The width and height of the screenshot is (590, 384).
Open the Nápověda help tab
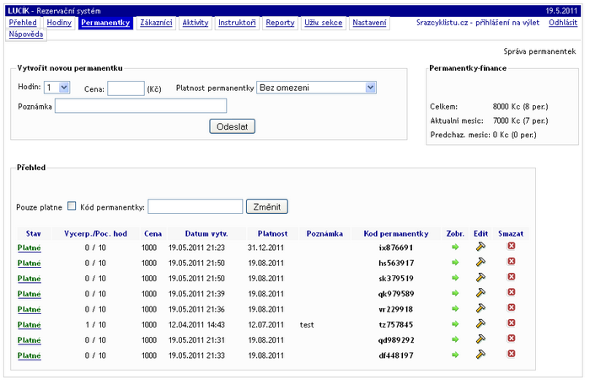point(26,35)
